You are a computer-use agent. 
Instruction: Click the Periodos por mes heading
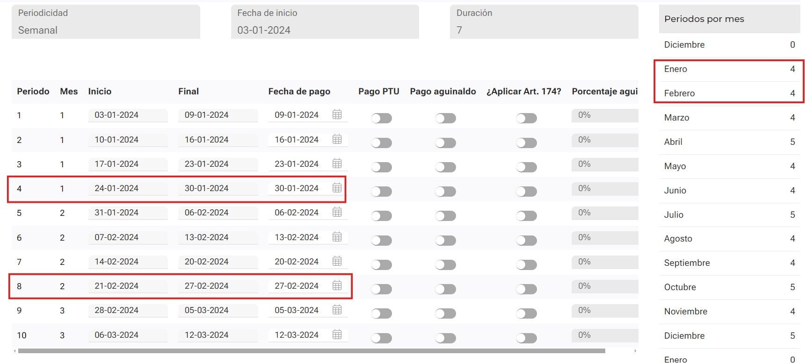pyautogui.click(x=704, y=19)
